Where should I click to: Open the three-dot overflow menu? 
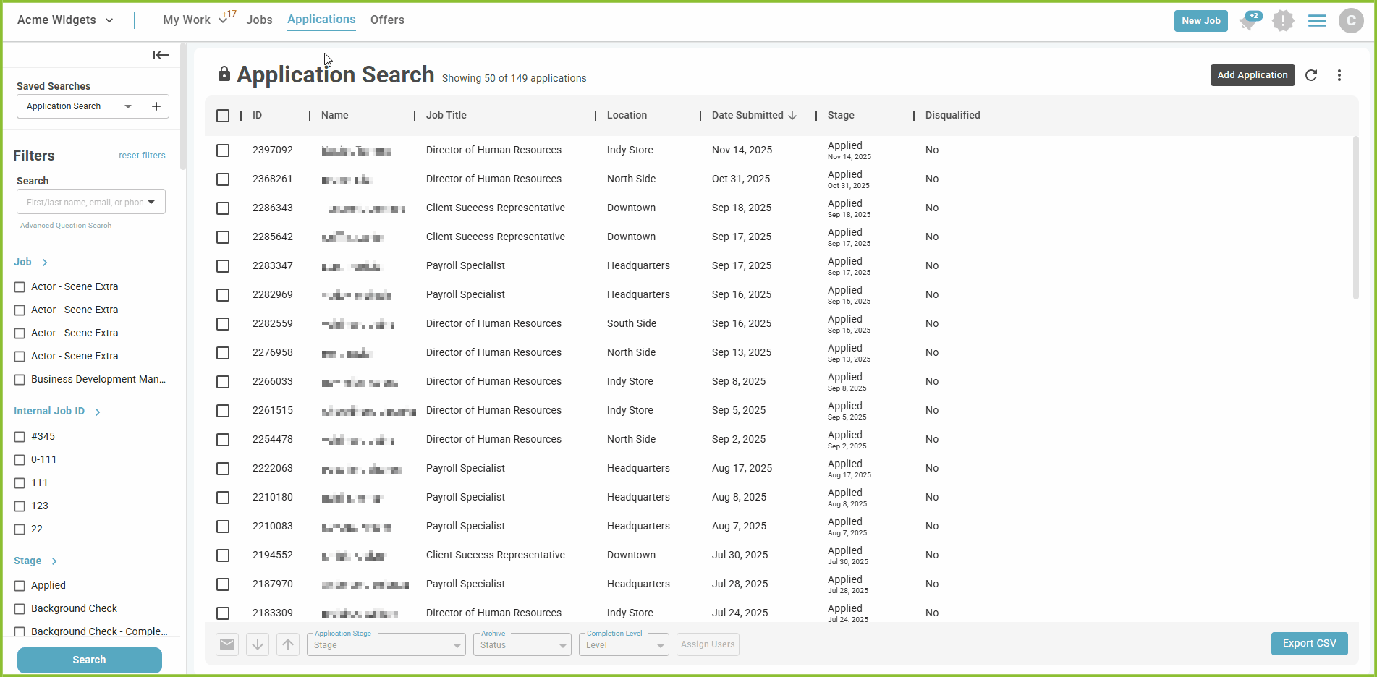[1339, 75]
